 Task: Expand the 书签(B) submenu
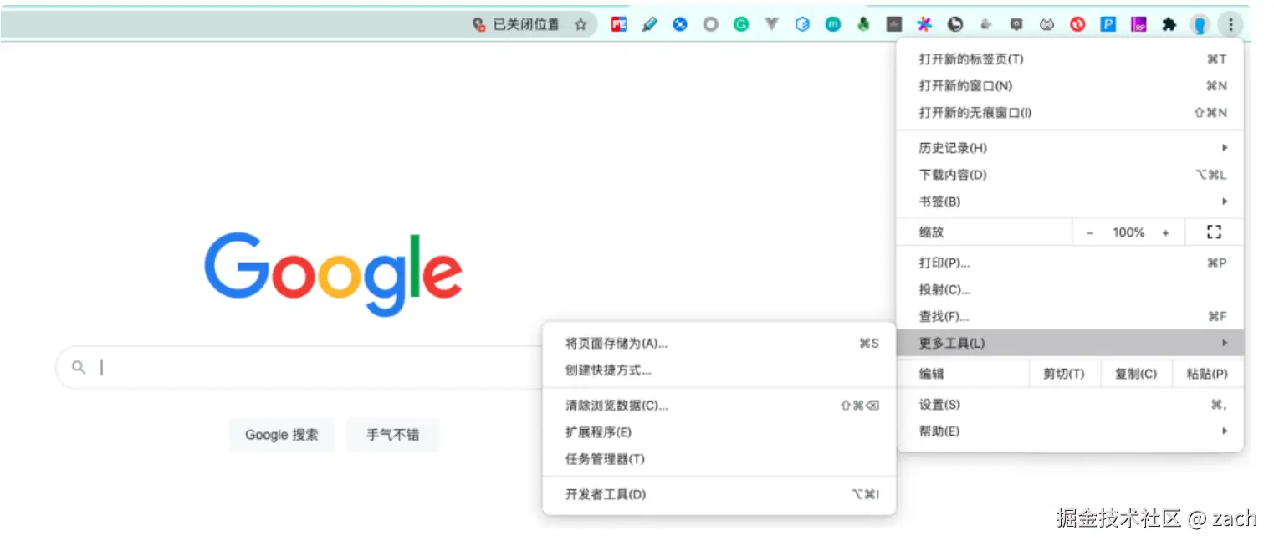[x=1070, y=202]
